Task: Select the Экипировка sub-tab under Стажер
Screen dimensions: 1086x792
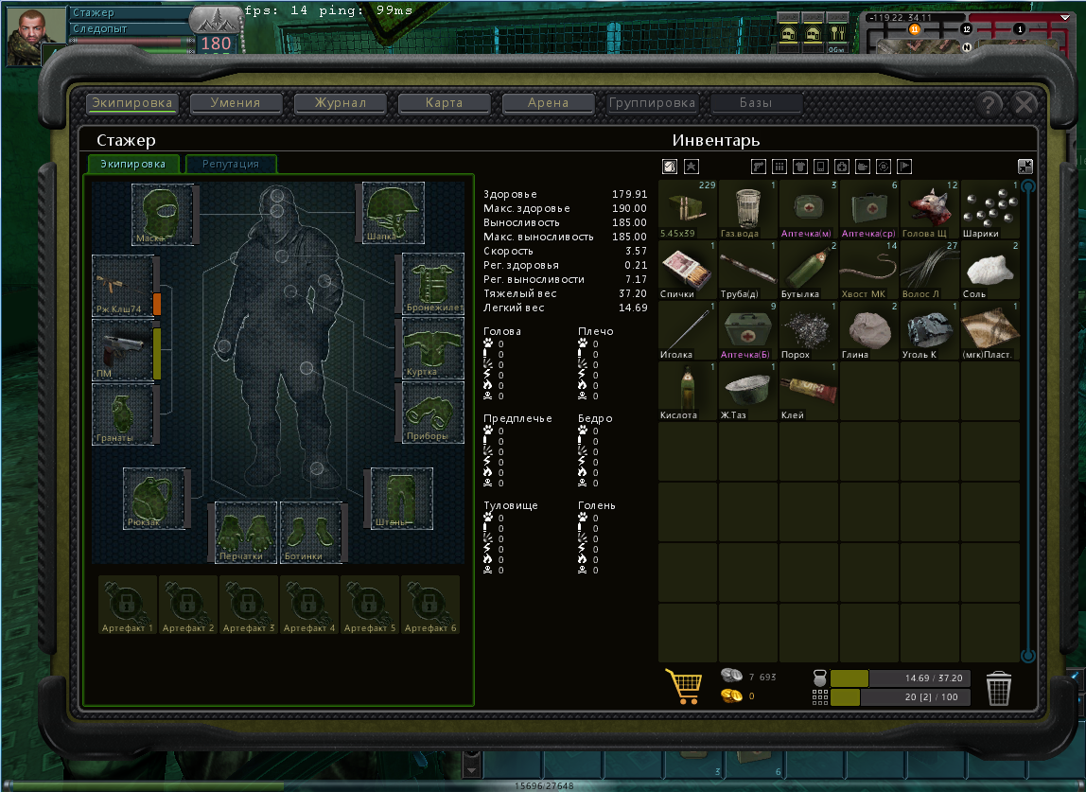Action: pyautogui.click(x=133, y=165)
